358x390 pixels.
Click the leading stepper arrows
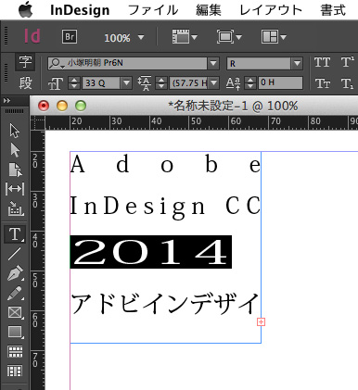(x=161, y=82)
